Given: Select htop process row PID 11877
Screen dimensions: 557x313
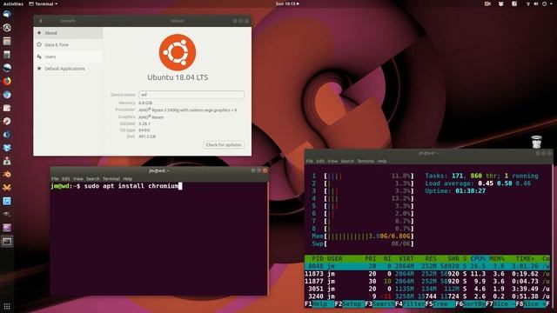Looking at the screenshot, I should 427,282.
